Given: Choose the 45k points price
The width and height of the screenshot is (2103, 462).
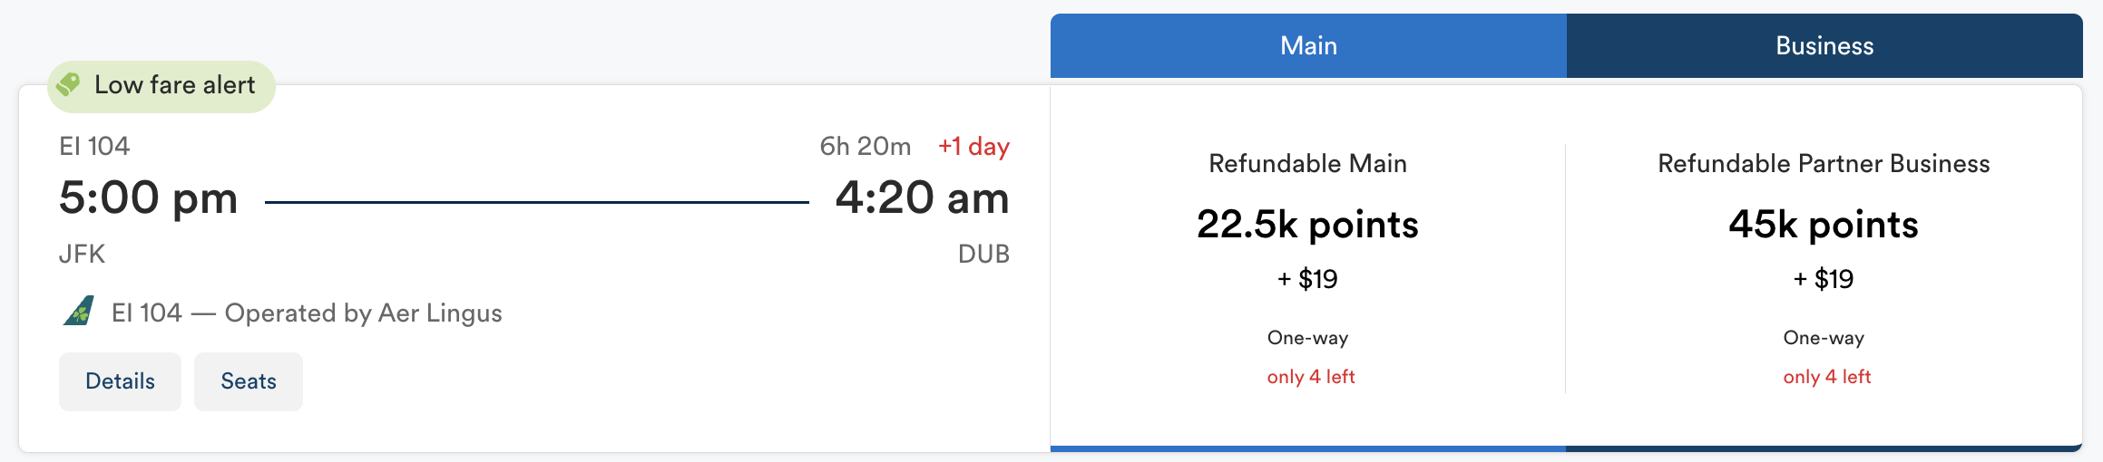Looking at the screenshot, I should coord(1824,225).
